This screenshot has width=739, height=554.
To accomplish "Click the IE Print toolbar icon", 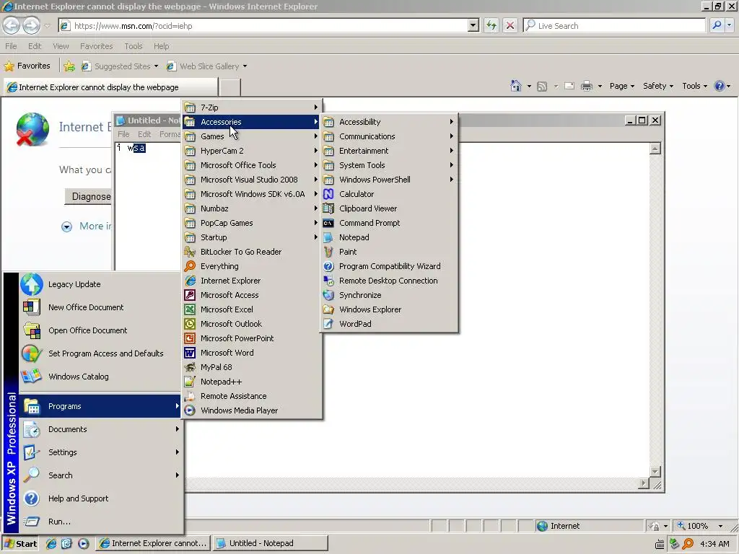I will click(x=586, y=87).
